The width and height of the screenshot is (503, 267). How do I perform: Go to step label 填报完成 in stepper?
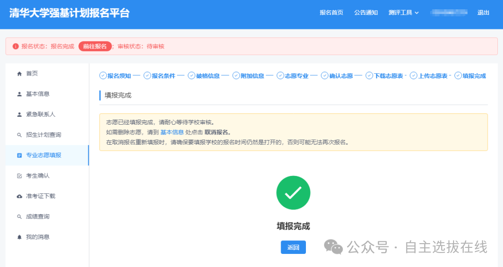tap(475, 76)
